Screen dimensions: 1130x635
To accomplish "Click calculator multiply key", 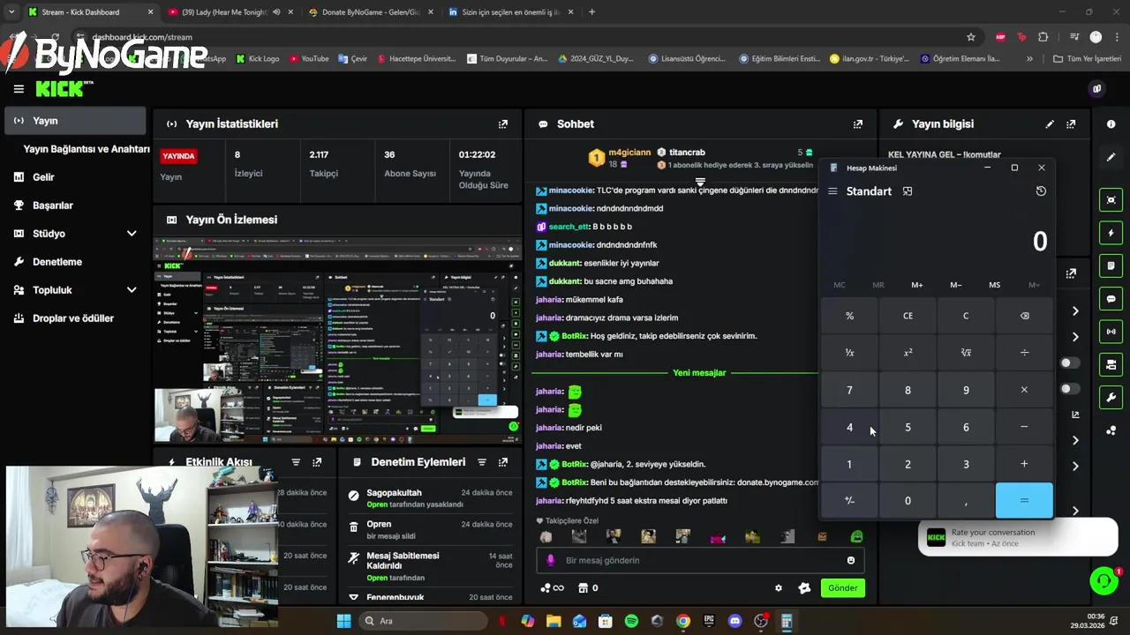I will pyautogui.click(x=1024, y=390).
